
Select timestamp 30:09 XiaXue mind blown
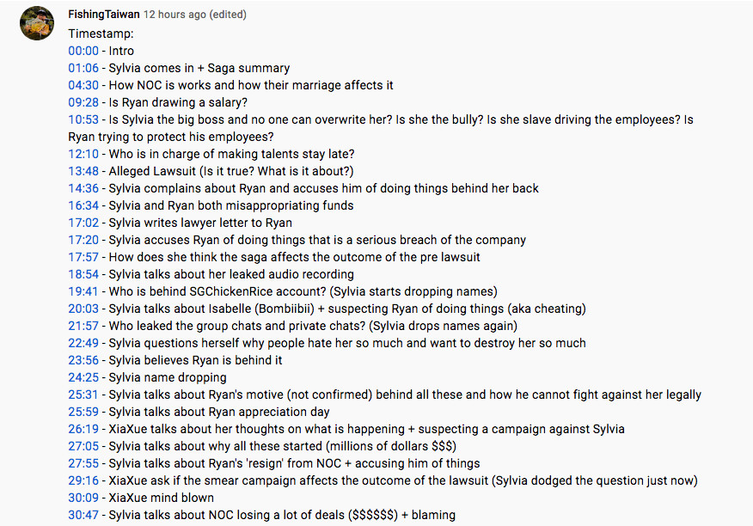[x=83, y=498]
